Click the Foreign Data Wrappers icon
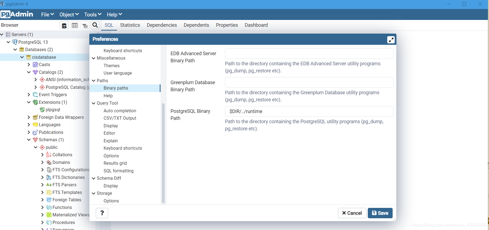Screen dimensions: 489x230 35,117
